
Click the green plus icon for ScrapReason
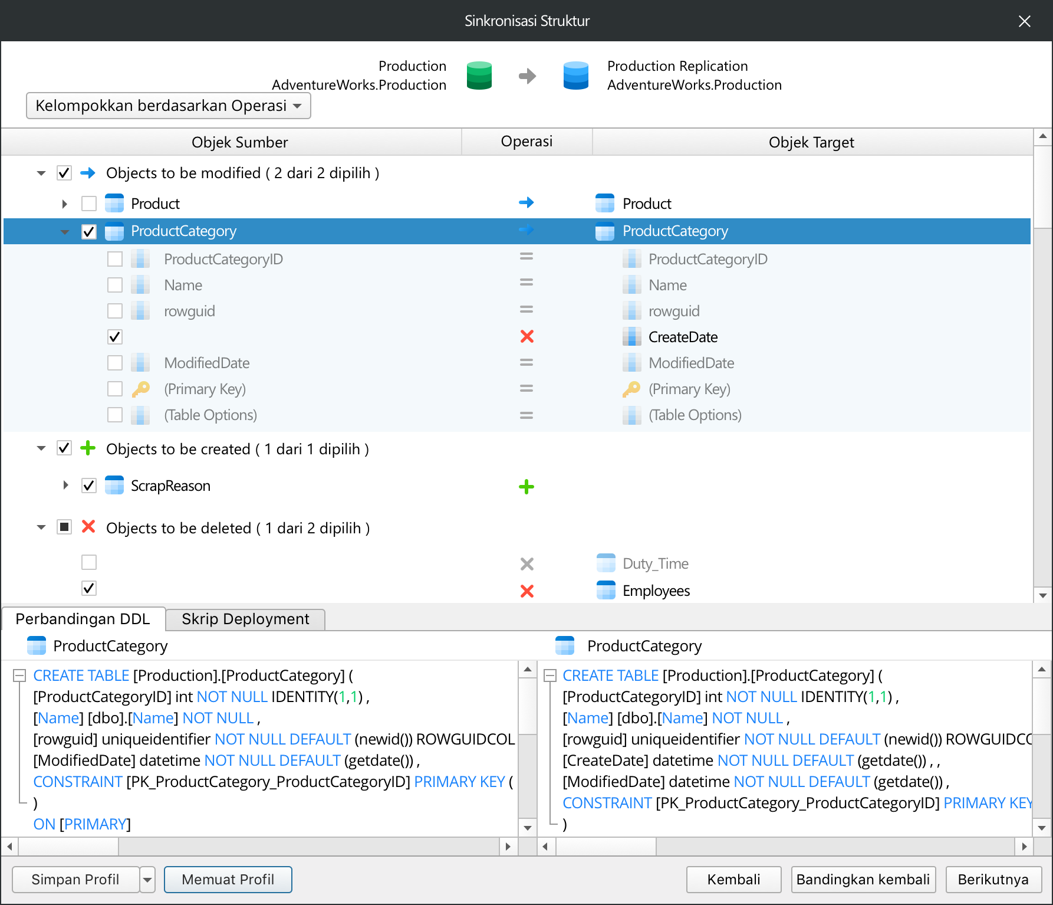click(526, 487)
